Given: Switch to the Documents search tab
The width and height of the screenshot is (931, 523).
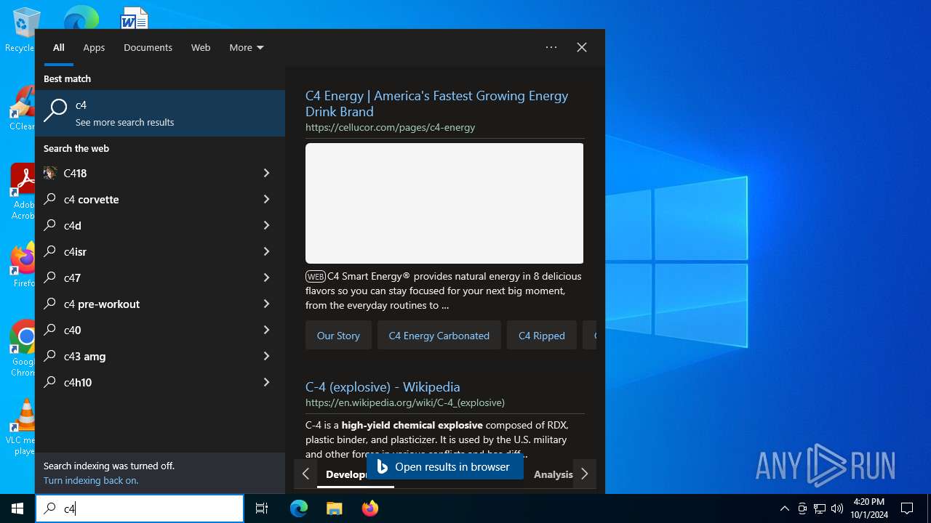Looking at the screenshot, I should (148, 47).
